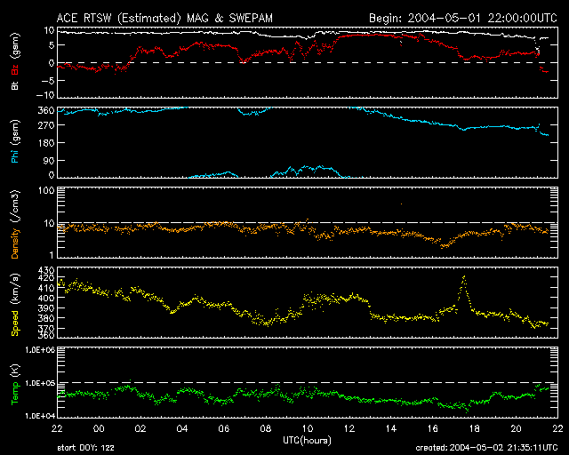
Task: Click the cyan Phi (gsm) axis label
Action: (15, 142)
